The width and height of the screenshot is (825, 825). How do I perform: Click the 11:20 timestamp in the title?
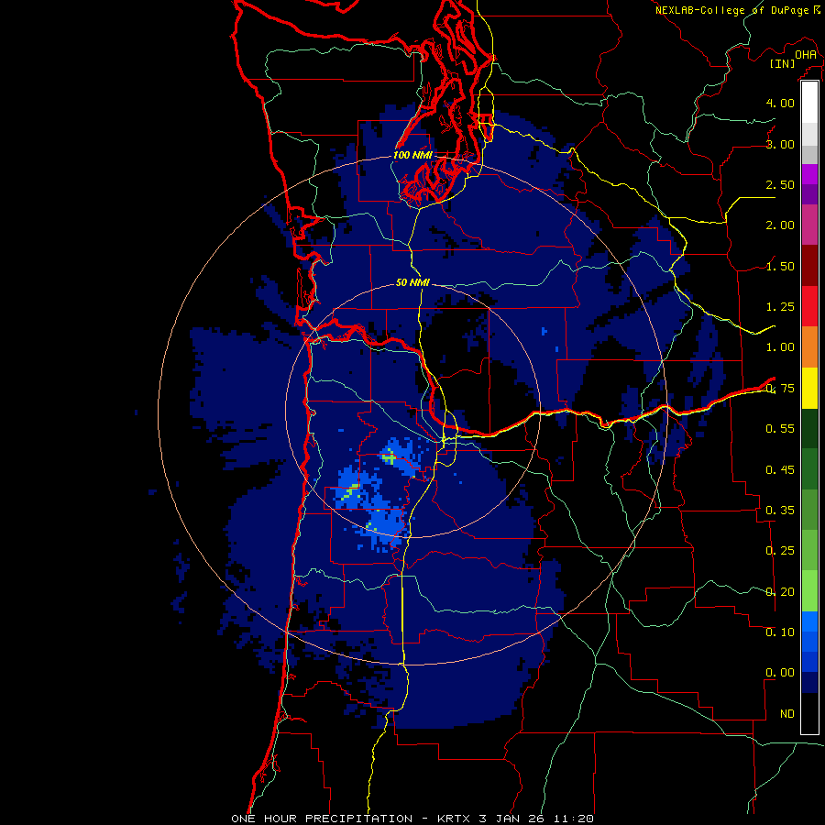(x=573, y=819)
